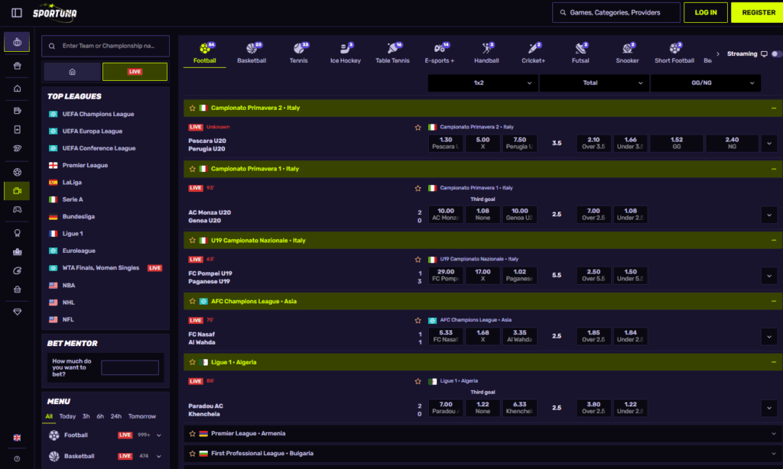Select the Tomorrow filter tab
Image resolution: width=783 pixels, height=469 pixels.
pyautogui.click(x=142, y=416)
